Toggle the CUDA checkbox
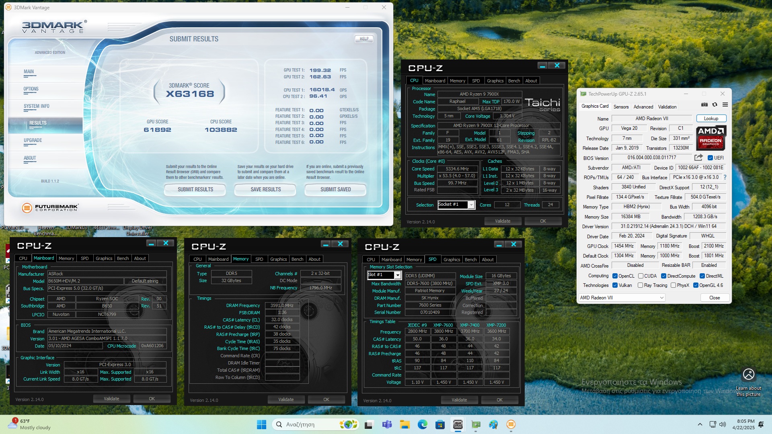Image resolution: width=772 pixels, height=434 pixels. coord(641,276)
